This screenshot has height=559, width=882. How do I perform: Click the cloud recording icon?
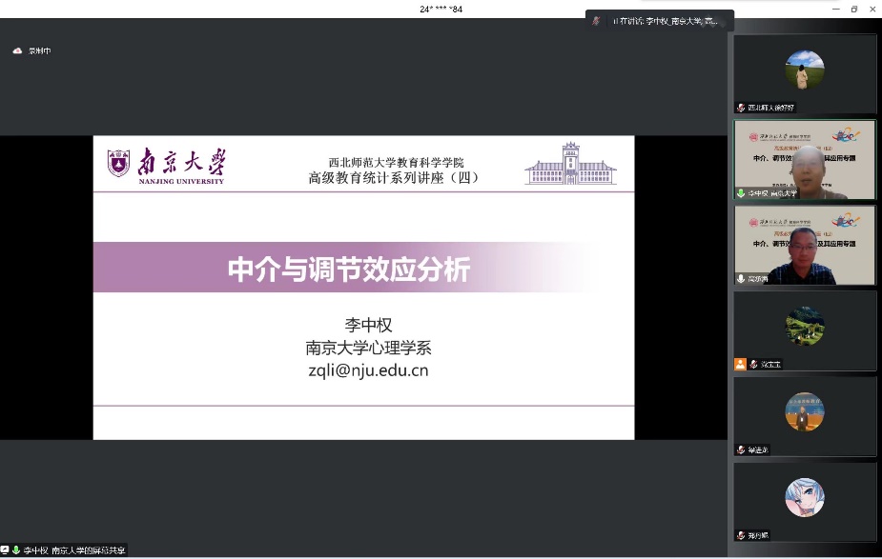point(17,50)
